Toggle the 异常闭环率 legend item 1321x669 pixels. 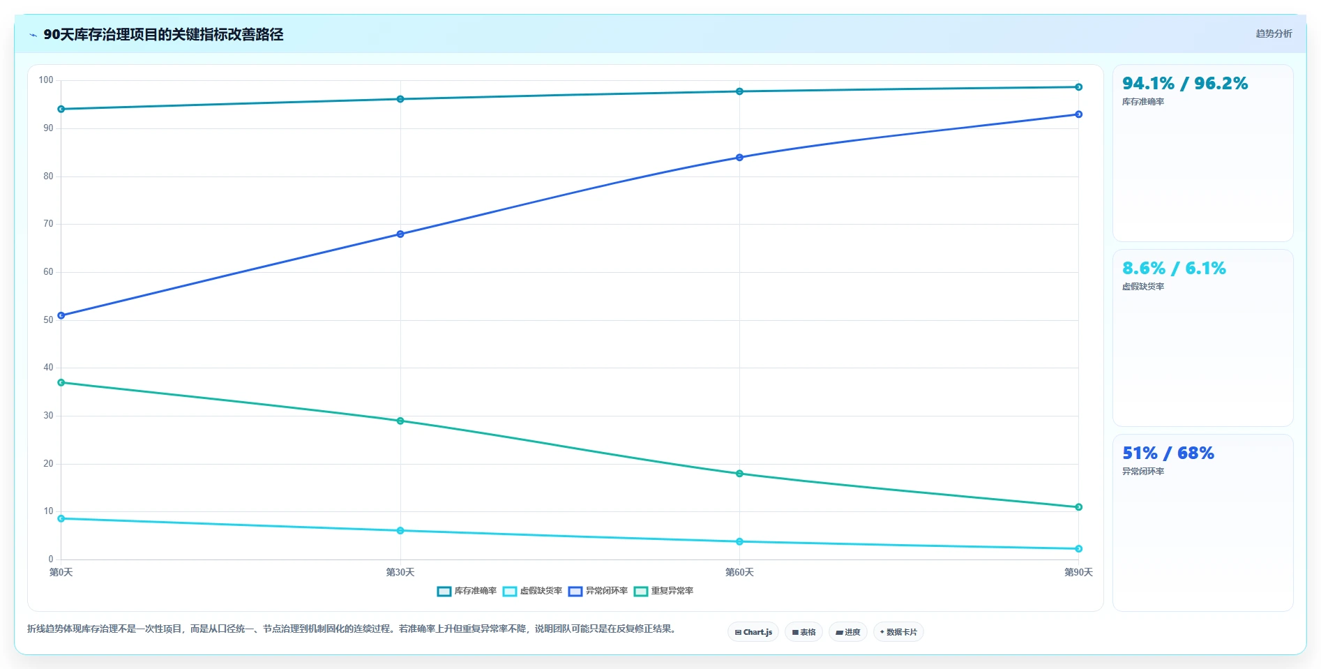tap(598, 591)
